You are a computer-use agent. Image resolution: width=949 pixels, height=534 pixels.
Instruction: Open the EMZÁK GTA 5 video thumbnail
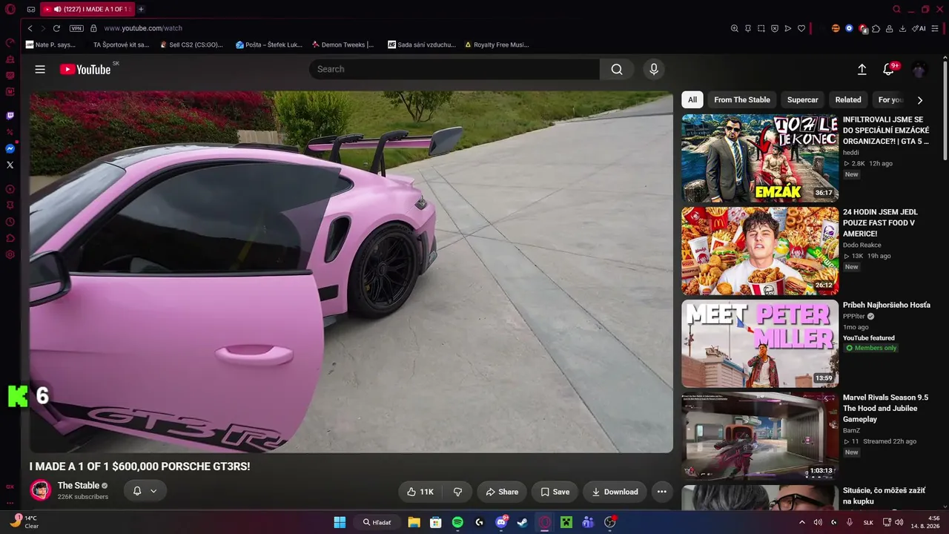coord(760,158)
